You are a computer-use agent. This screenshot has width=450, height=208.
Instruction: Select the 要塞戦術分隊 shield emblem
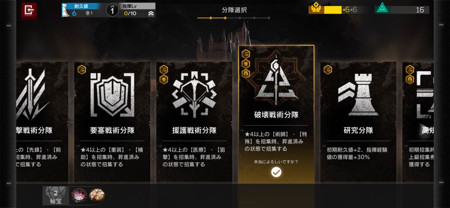(112, 95)
